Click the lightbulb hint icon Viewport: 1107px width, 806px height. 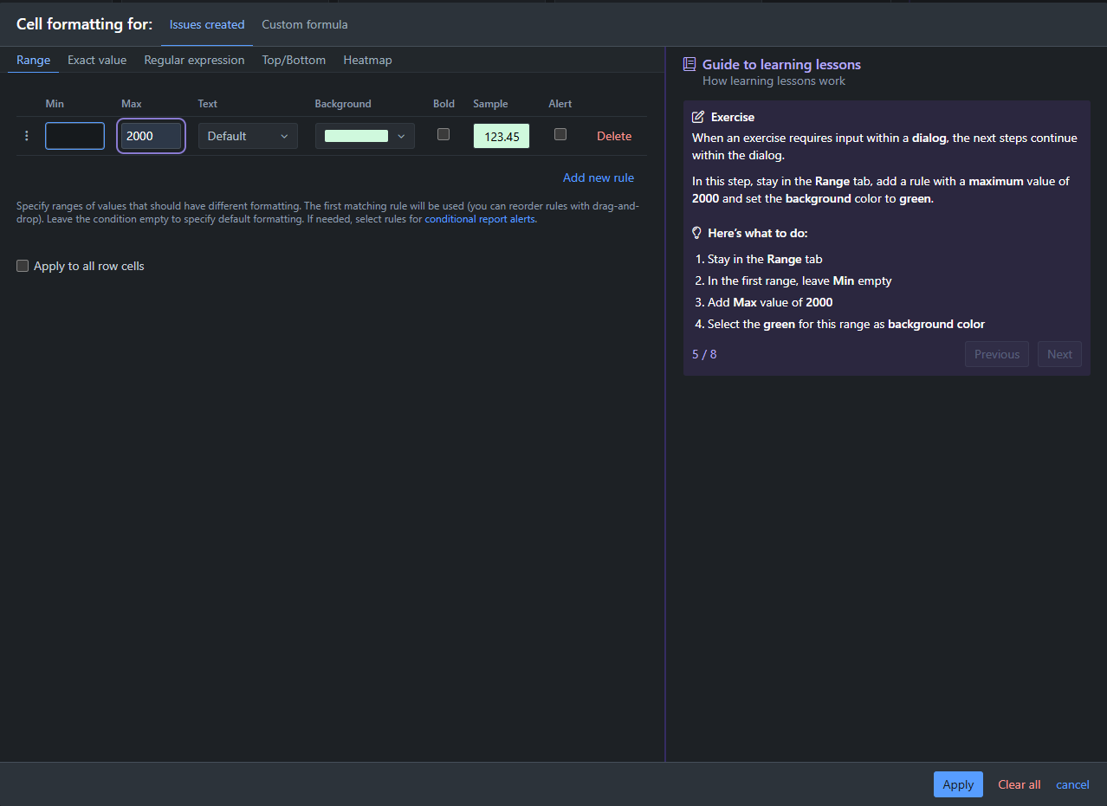coord(696,233)
